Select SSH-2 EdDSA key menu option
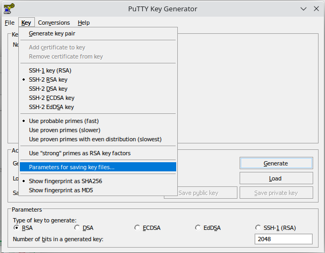325x253 pixels. (98, 107)
